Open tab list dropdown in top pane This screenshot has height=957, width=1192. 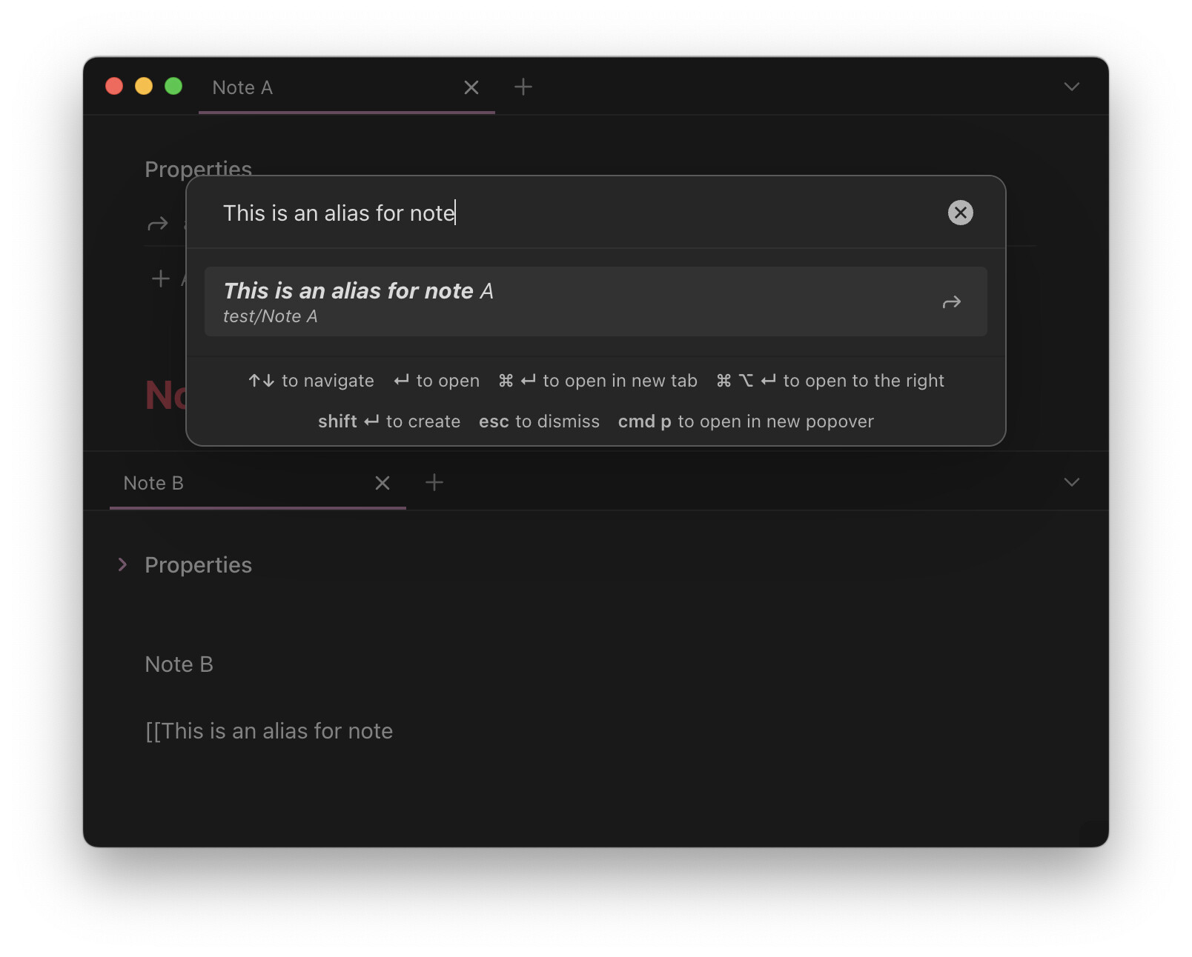pos(1071,87)
